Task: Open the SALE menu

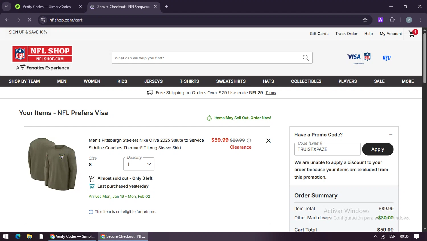Action: click(x=379, y=81)
